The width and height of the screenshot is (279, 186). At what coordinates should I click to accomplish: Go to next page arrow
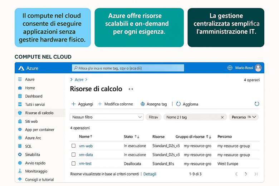(x=246, y=174)
